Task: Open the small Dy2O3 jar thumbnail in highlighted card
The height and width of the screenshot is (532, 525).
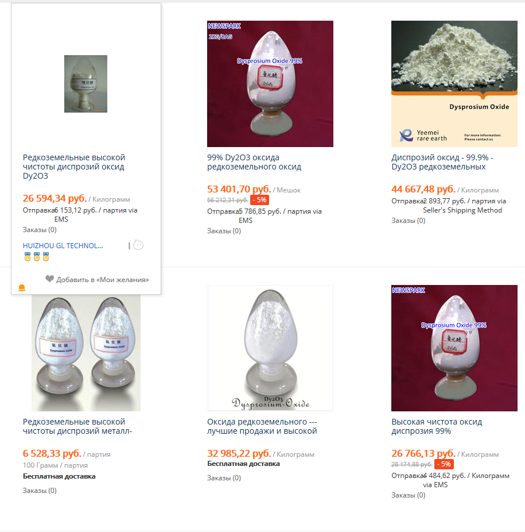Action: (85, 84)
